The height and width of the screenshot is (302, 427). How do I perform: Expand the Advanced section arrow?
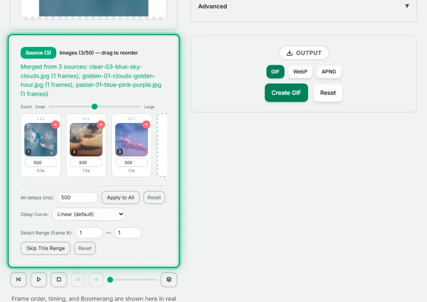407,6
